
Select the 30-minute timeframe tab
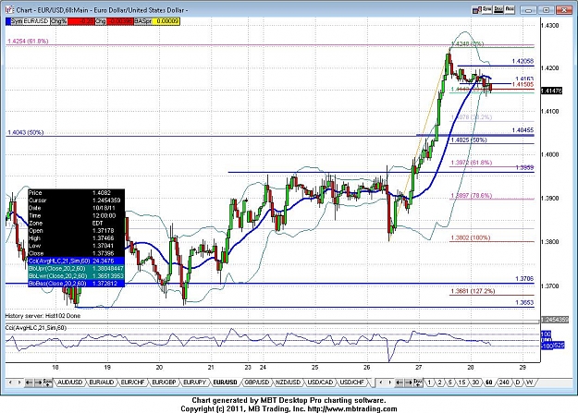pos(475,383)
